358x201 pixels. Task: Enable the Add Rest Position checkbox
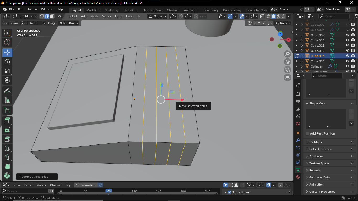tap(307, 133)
